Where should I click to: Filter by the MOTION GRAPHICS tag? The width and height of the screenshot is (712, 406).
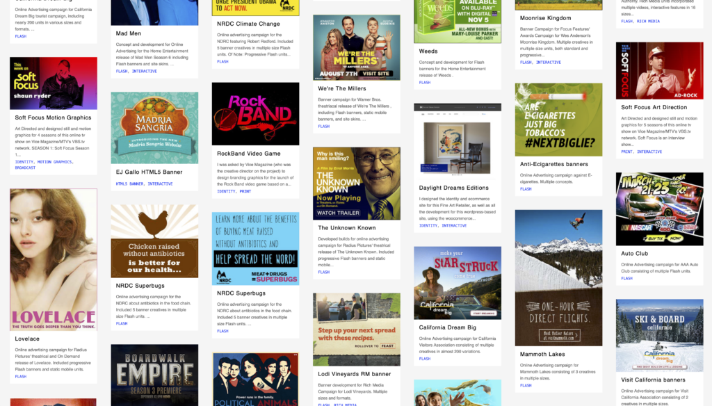[54, 162]
